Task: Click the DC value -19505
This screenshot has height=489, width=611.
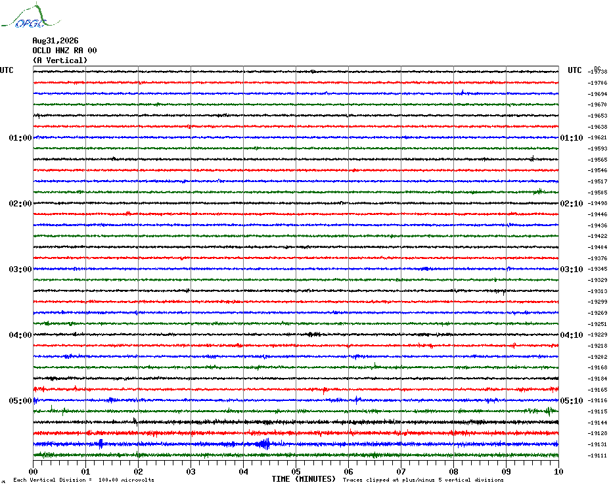Action: click(597, 193)
